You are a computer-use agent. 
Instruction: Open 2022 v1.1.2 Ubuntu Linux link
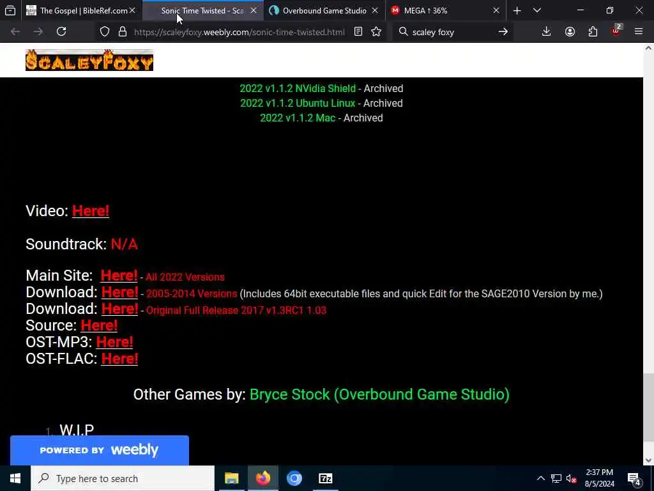(298, 103)
